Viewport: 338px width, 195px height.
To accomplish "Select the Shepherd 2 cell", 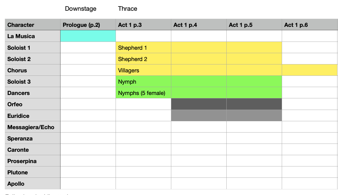I will (143, 59).
